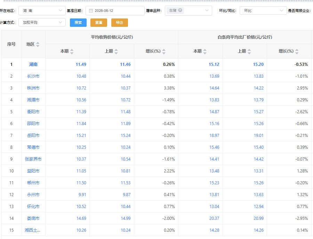Open the 计算方式 dropdown showing 加权平均
This screenshot has height=239, width=313.
[42, 22]
